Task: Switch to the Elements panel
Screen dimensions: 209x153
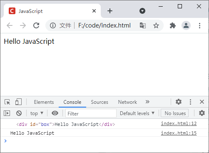Action: [x=44, y=102]
